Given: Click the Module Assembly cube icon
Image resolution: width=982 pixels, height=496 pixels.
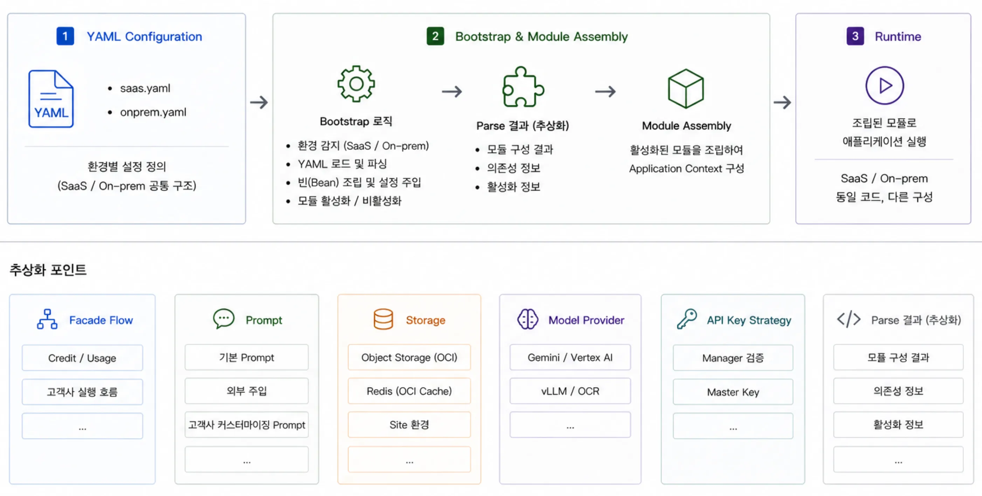Looking at the screenshot, I should pyautogui.click(x=686, y=88).
